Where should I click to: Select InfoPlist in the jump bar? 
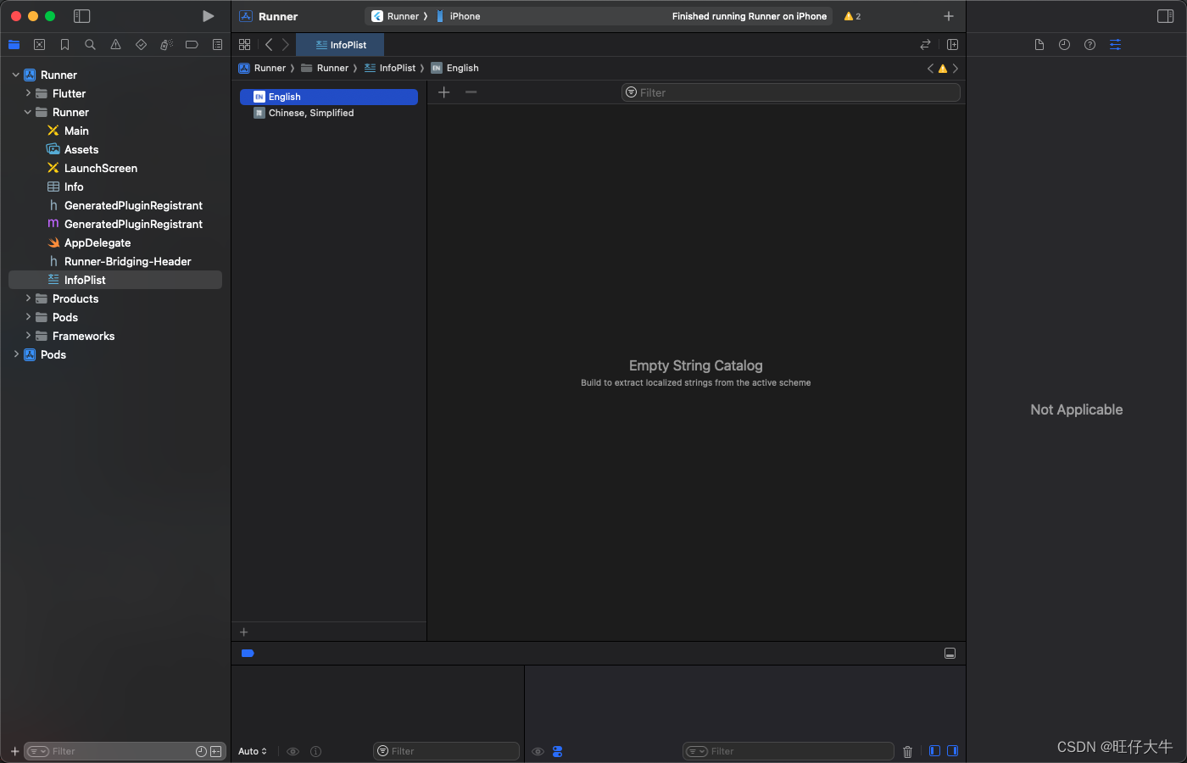[390, 68]
